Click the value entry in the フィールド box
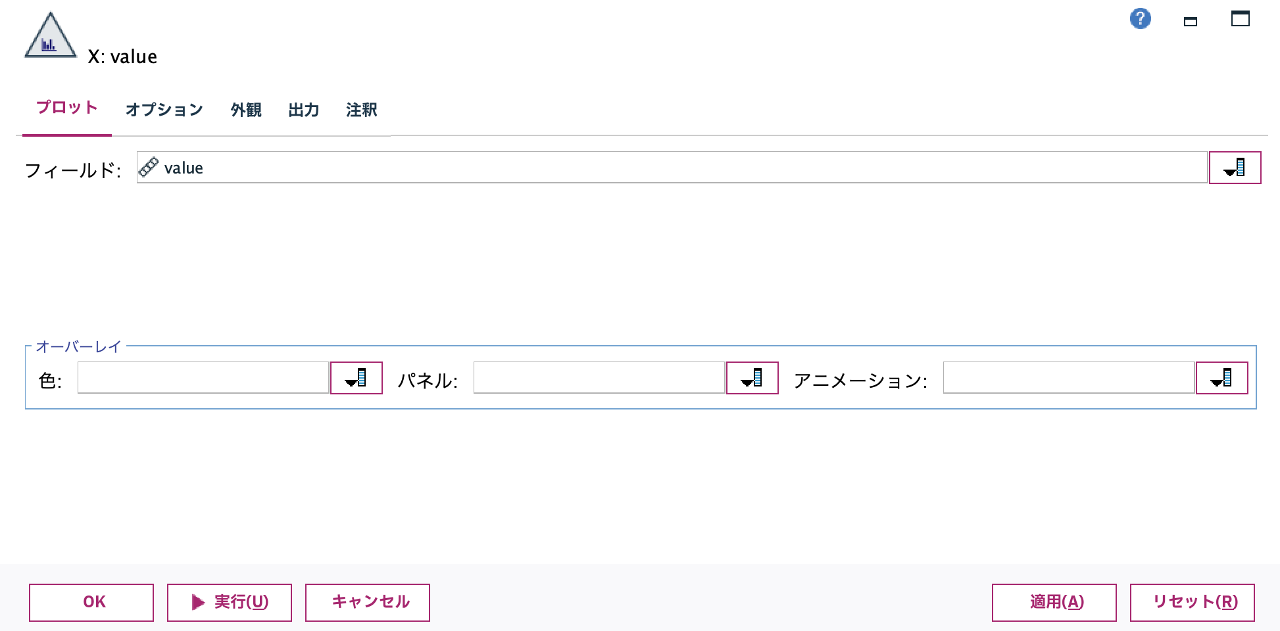Image resolution: width=1280 pixels, height=631 pixels. coord(184,168)
